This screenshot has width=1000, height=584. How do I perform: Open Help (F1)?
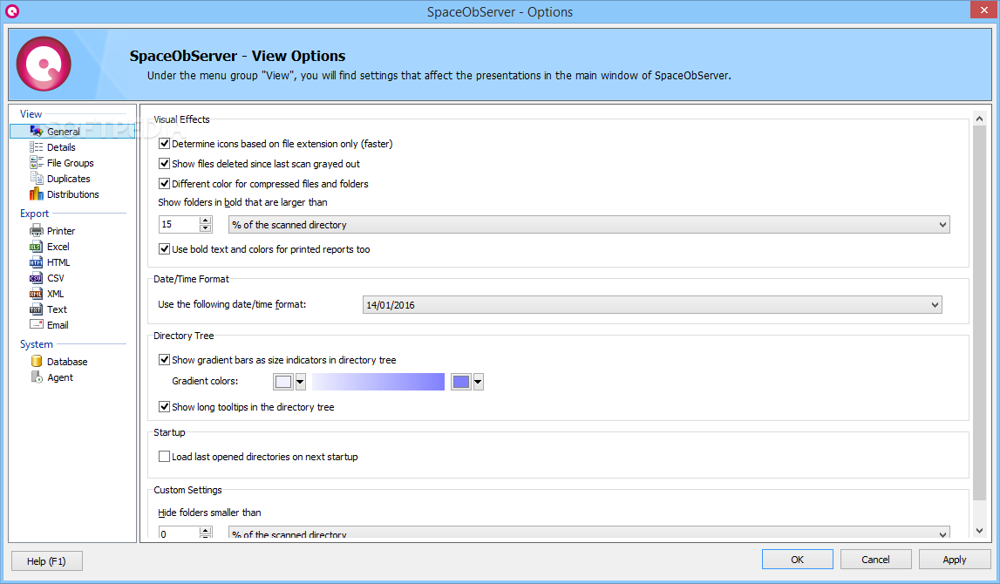[46, 561]
